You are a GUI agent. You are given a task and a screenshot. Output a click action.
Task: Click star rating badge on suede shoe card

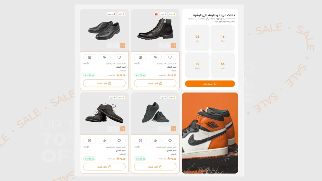click(x=121, y=98)
